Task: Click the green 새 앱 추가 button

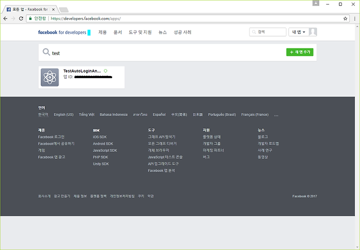Action: (x=299, y=52)
